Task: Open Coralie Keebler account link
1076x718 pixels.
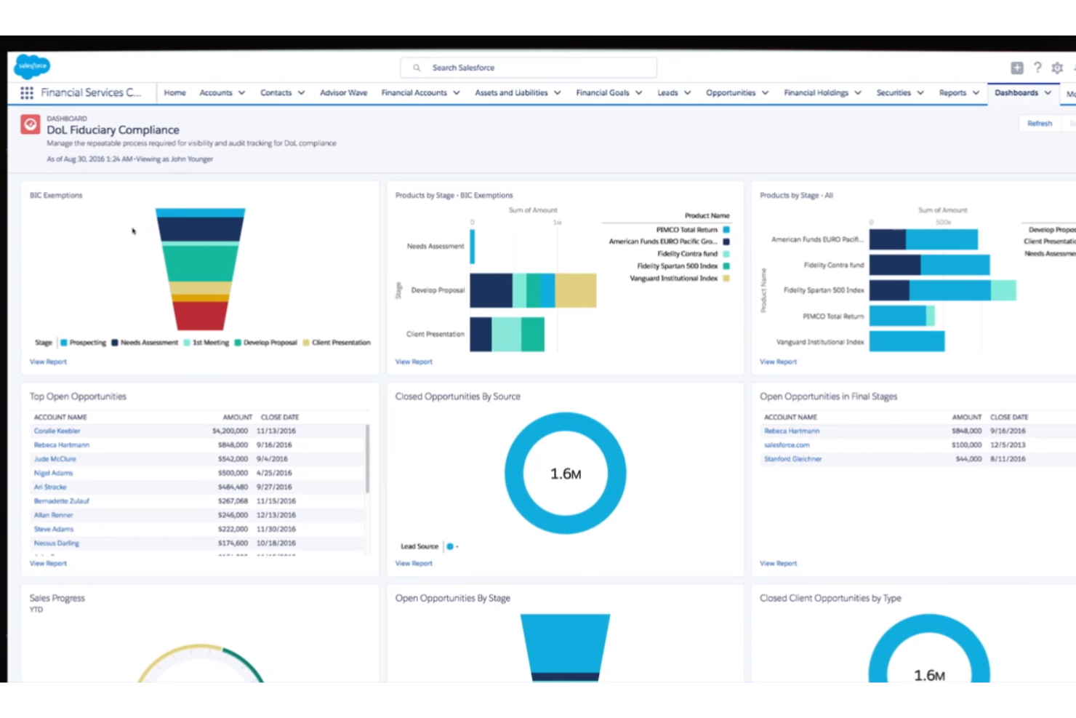Action: [57, 431]
